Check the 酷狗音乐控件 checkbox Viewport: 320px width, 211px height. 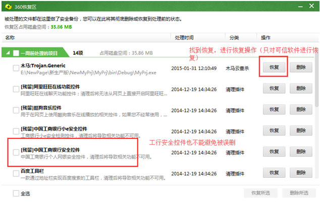pyautogui.click(x=16, y=110)
